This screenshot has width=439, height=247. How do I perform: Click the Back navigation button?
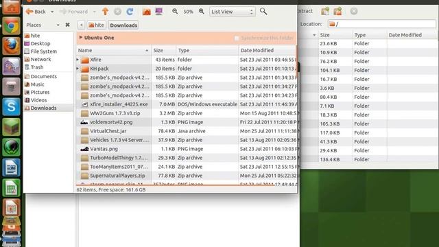(x=36, y=12)
